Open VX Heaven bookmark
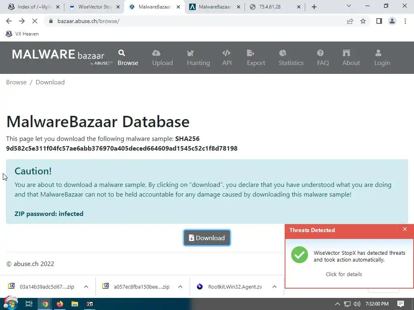 22,34
